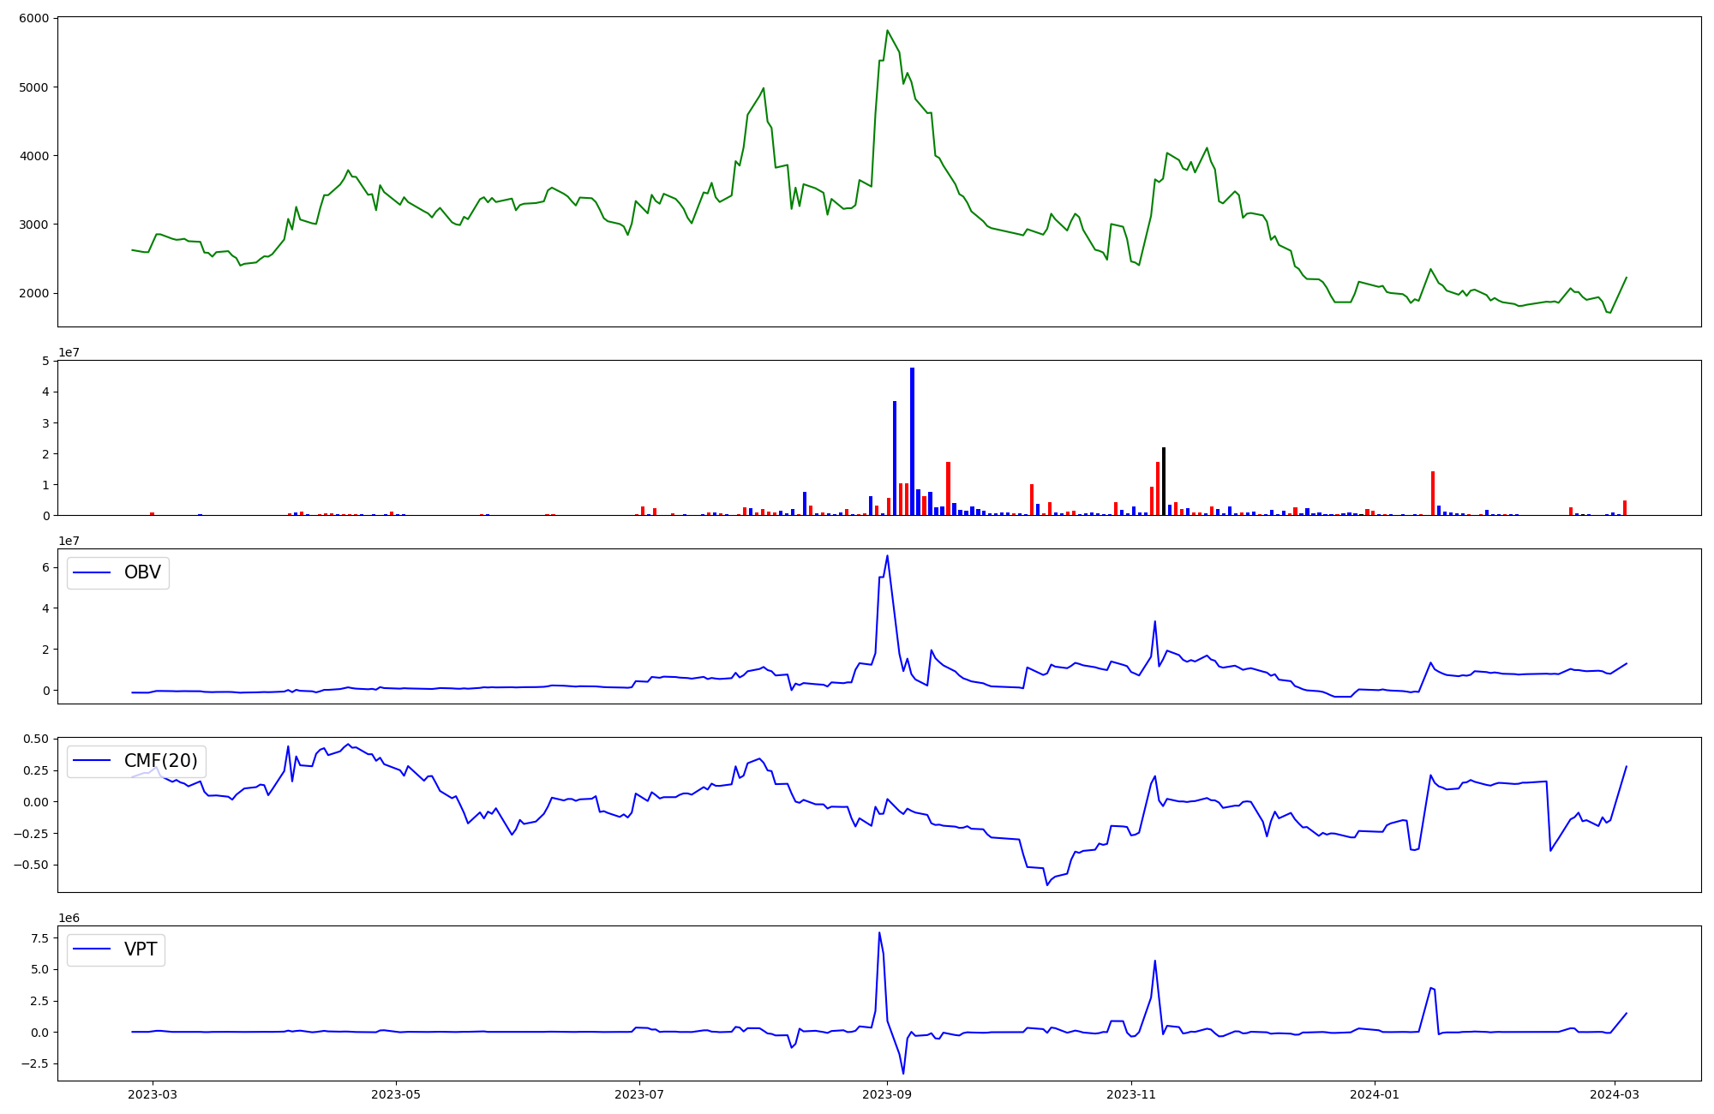Click the tallest blue volume bar
Viewport: 1714px width, 1114px height.
click(912, 441)
